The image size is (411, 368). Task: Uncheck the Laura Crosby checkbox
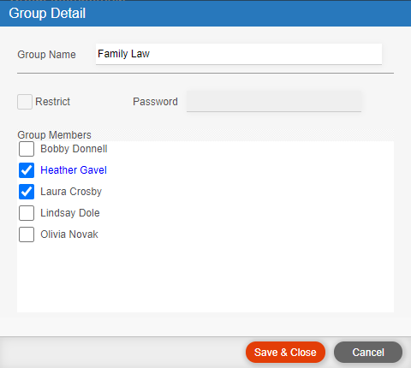point(27,192)
